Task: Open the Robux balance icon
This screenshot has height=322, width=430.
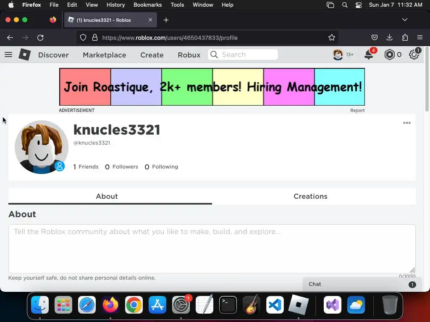Action: pos(389,55)
